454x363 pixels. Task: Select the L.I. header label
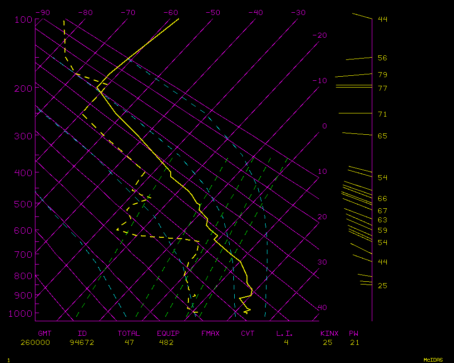285,334
